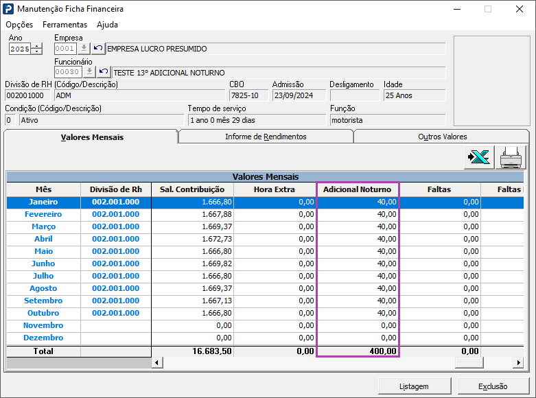Click the application logo icon in title bar
The height and width of the screenshot is (398, 536).
[8, 9]
